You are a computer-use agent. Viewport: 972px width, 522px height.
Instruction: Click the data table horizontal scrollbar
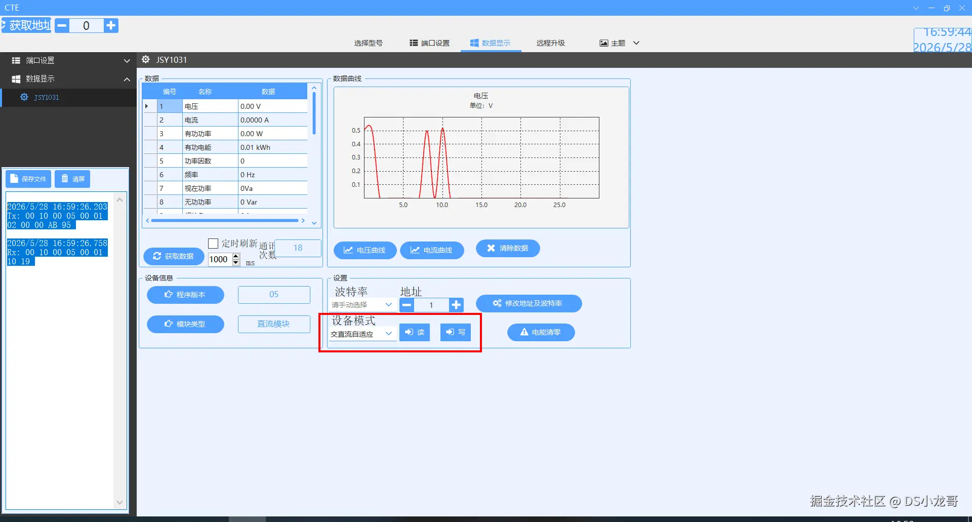pos(225,221)
